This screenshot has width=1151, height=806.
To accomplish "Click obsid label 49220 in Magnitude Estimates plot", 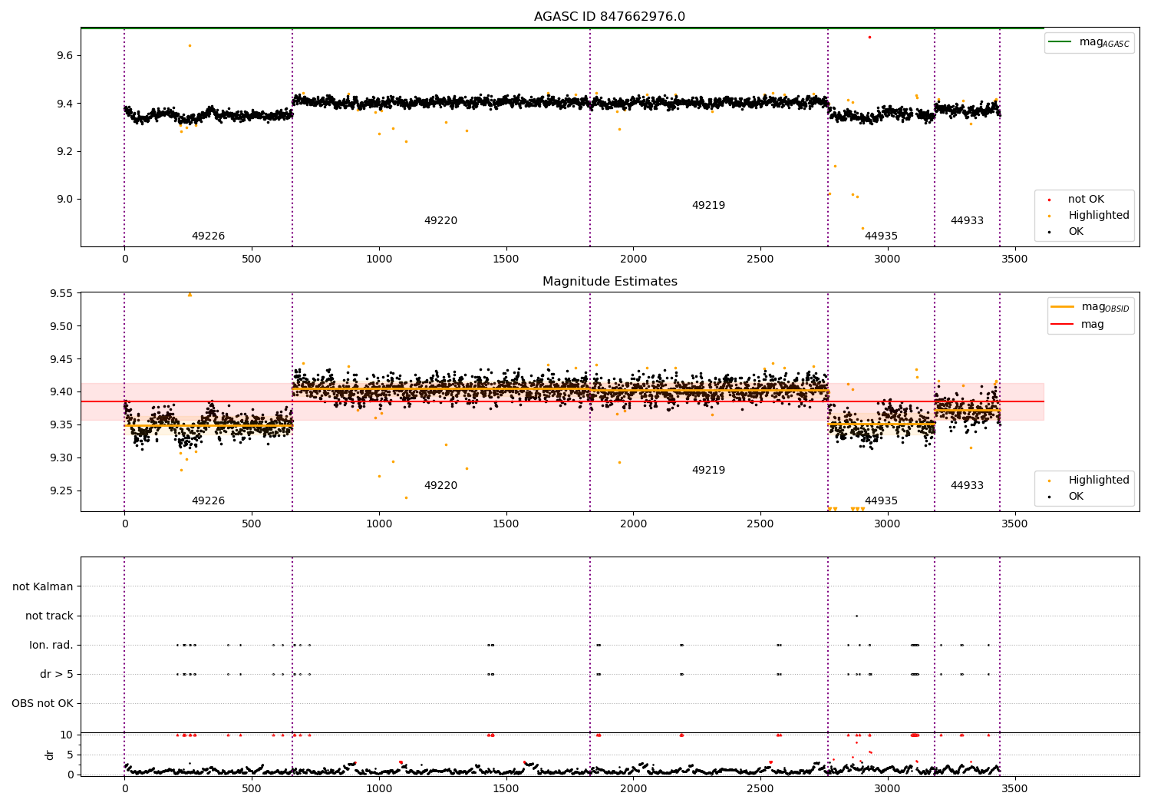I will [x=440, y=486].
